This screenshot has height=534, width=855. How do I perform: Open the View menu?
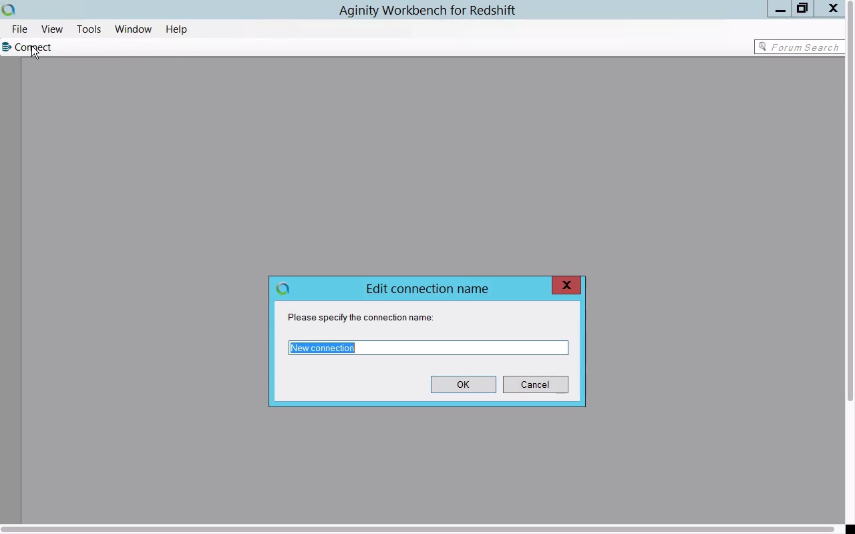[x=52, y=29]
